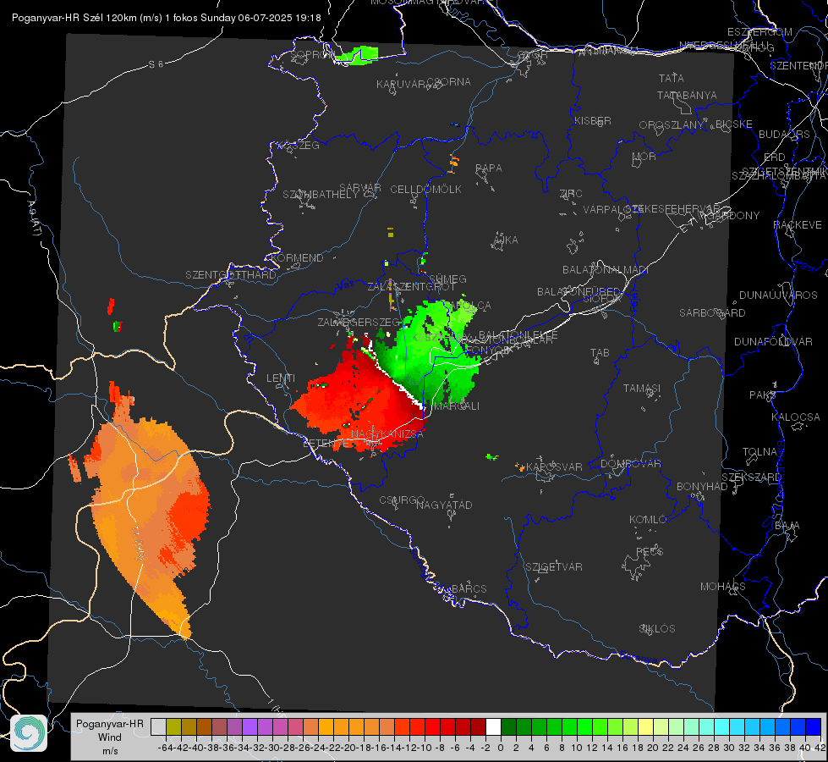Screen dimensions: 828x762
Task: Select the KAPOSVAR city label
Action: click(554, 467)
